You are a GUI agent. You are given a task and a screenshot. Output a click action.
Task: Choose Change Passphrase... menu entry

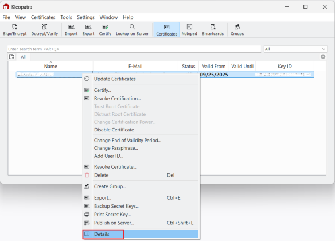tap(141, 148)
